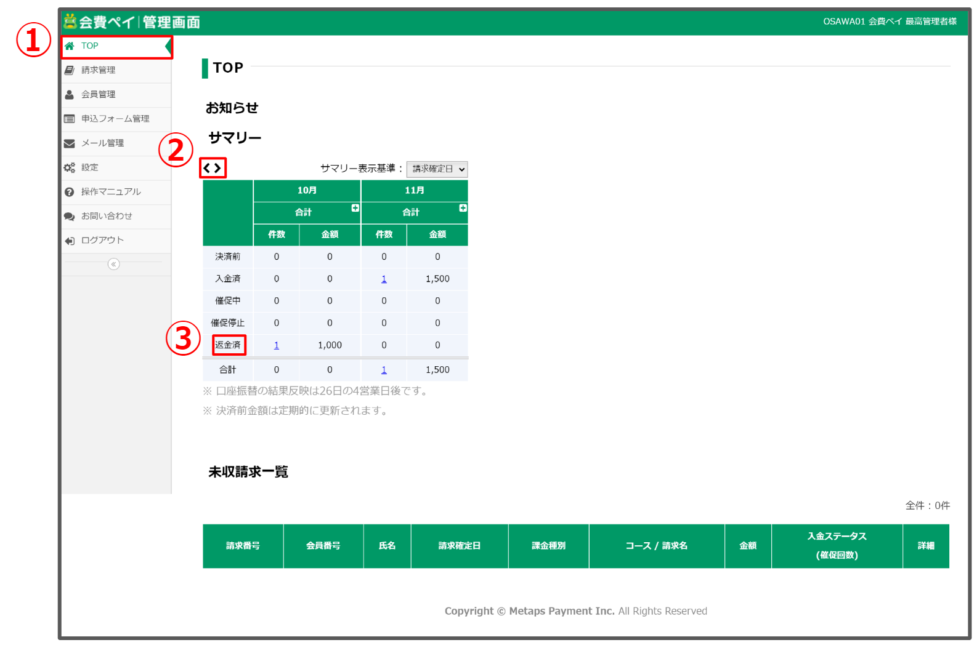Open 会員管理 in the sidebar menu
This screenshot has width=974, height=645.
pos(99,95)
